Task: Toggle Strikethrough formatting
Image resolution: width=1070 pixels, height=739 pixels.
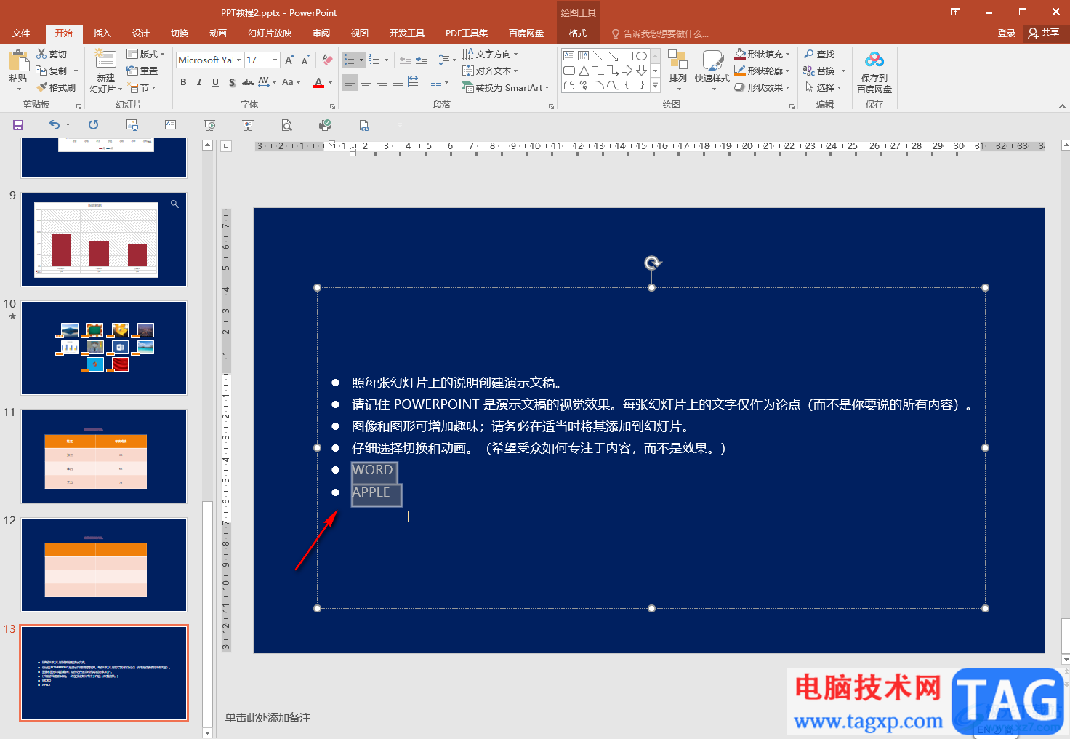Action: (x=248, y=82)
